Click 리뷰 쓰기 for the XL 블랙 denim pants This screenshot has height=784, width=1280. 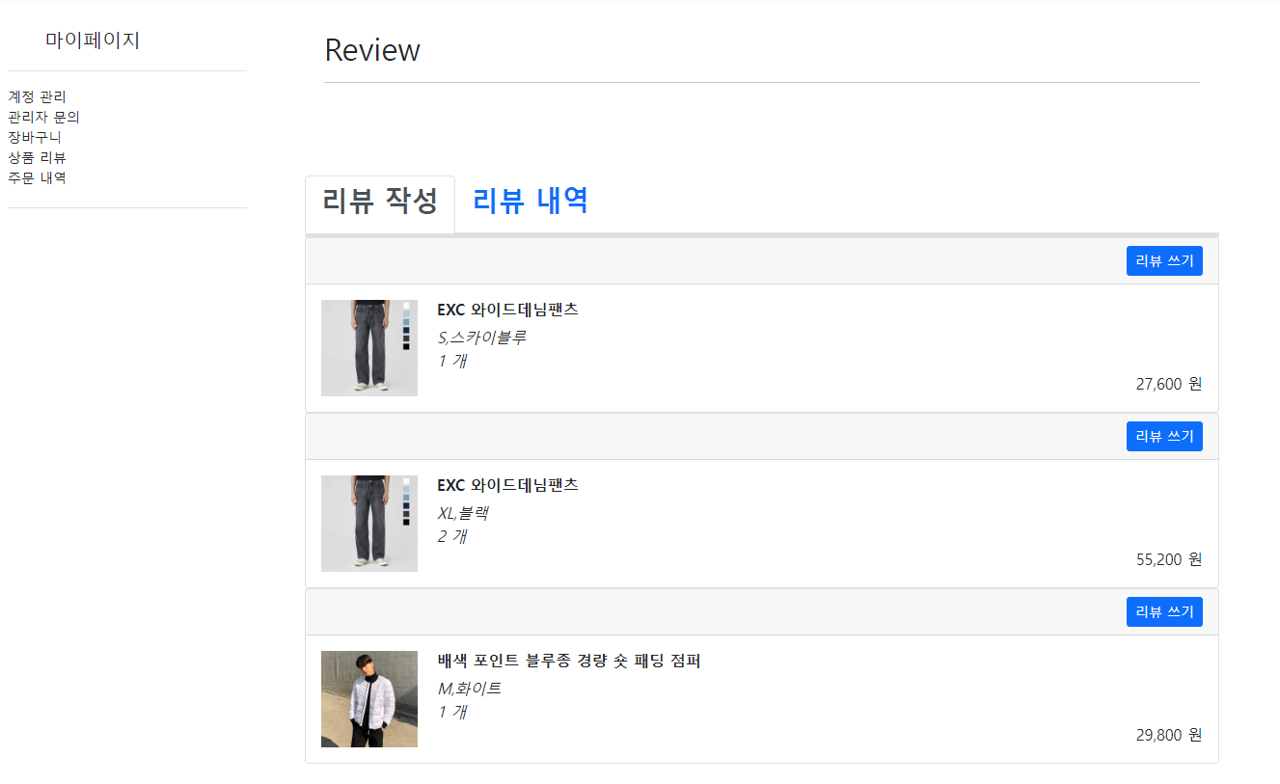(1164, 436)
